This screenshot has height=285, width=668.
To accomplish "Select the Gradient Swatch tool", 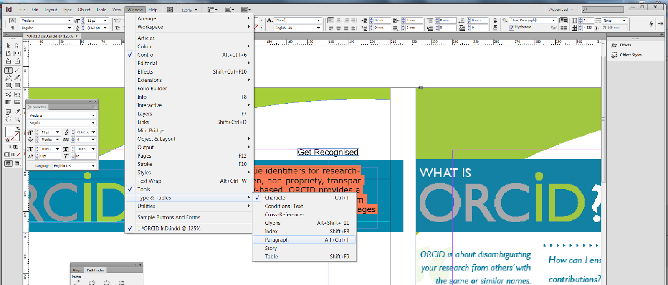I will (8, 102).
